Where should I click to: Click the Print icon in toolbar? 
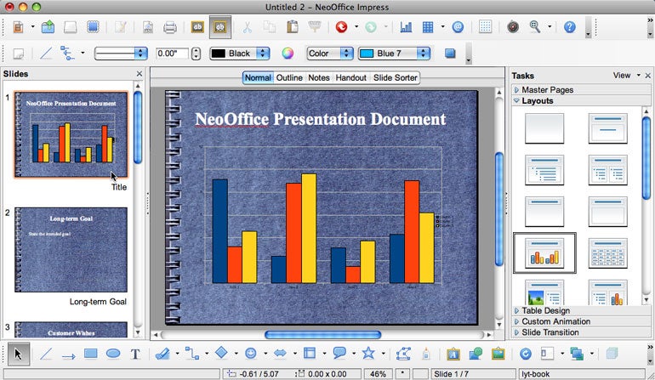pyautogui.click(x=169, y=27)
